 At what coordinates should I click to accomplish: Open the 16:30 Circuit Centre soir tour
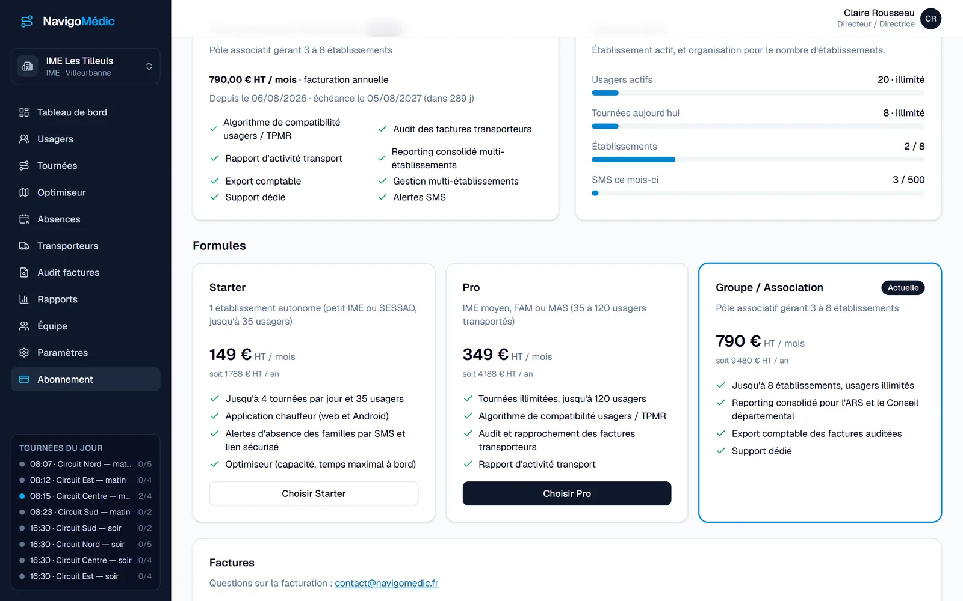pyautogui.click(x=85, y=560)
